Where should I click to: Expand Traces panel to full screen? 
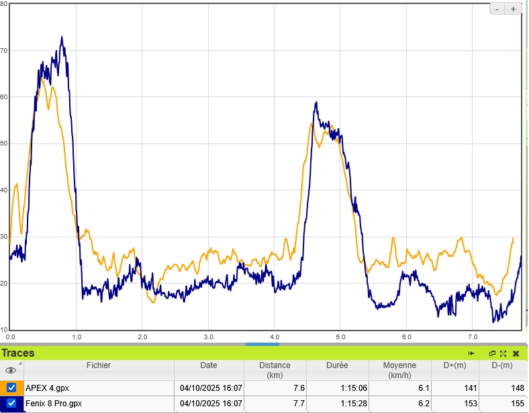point(503,353)
